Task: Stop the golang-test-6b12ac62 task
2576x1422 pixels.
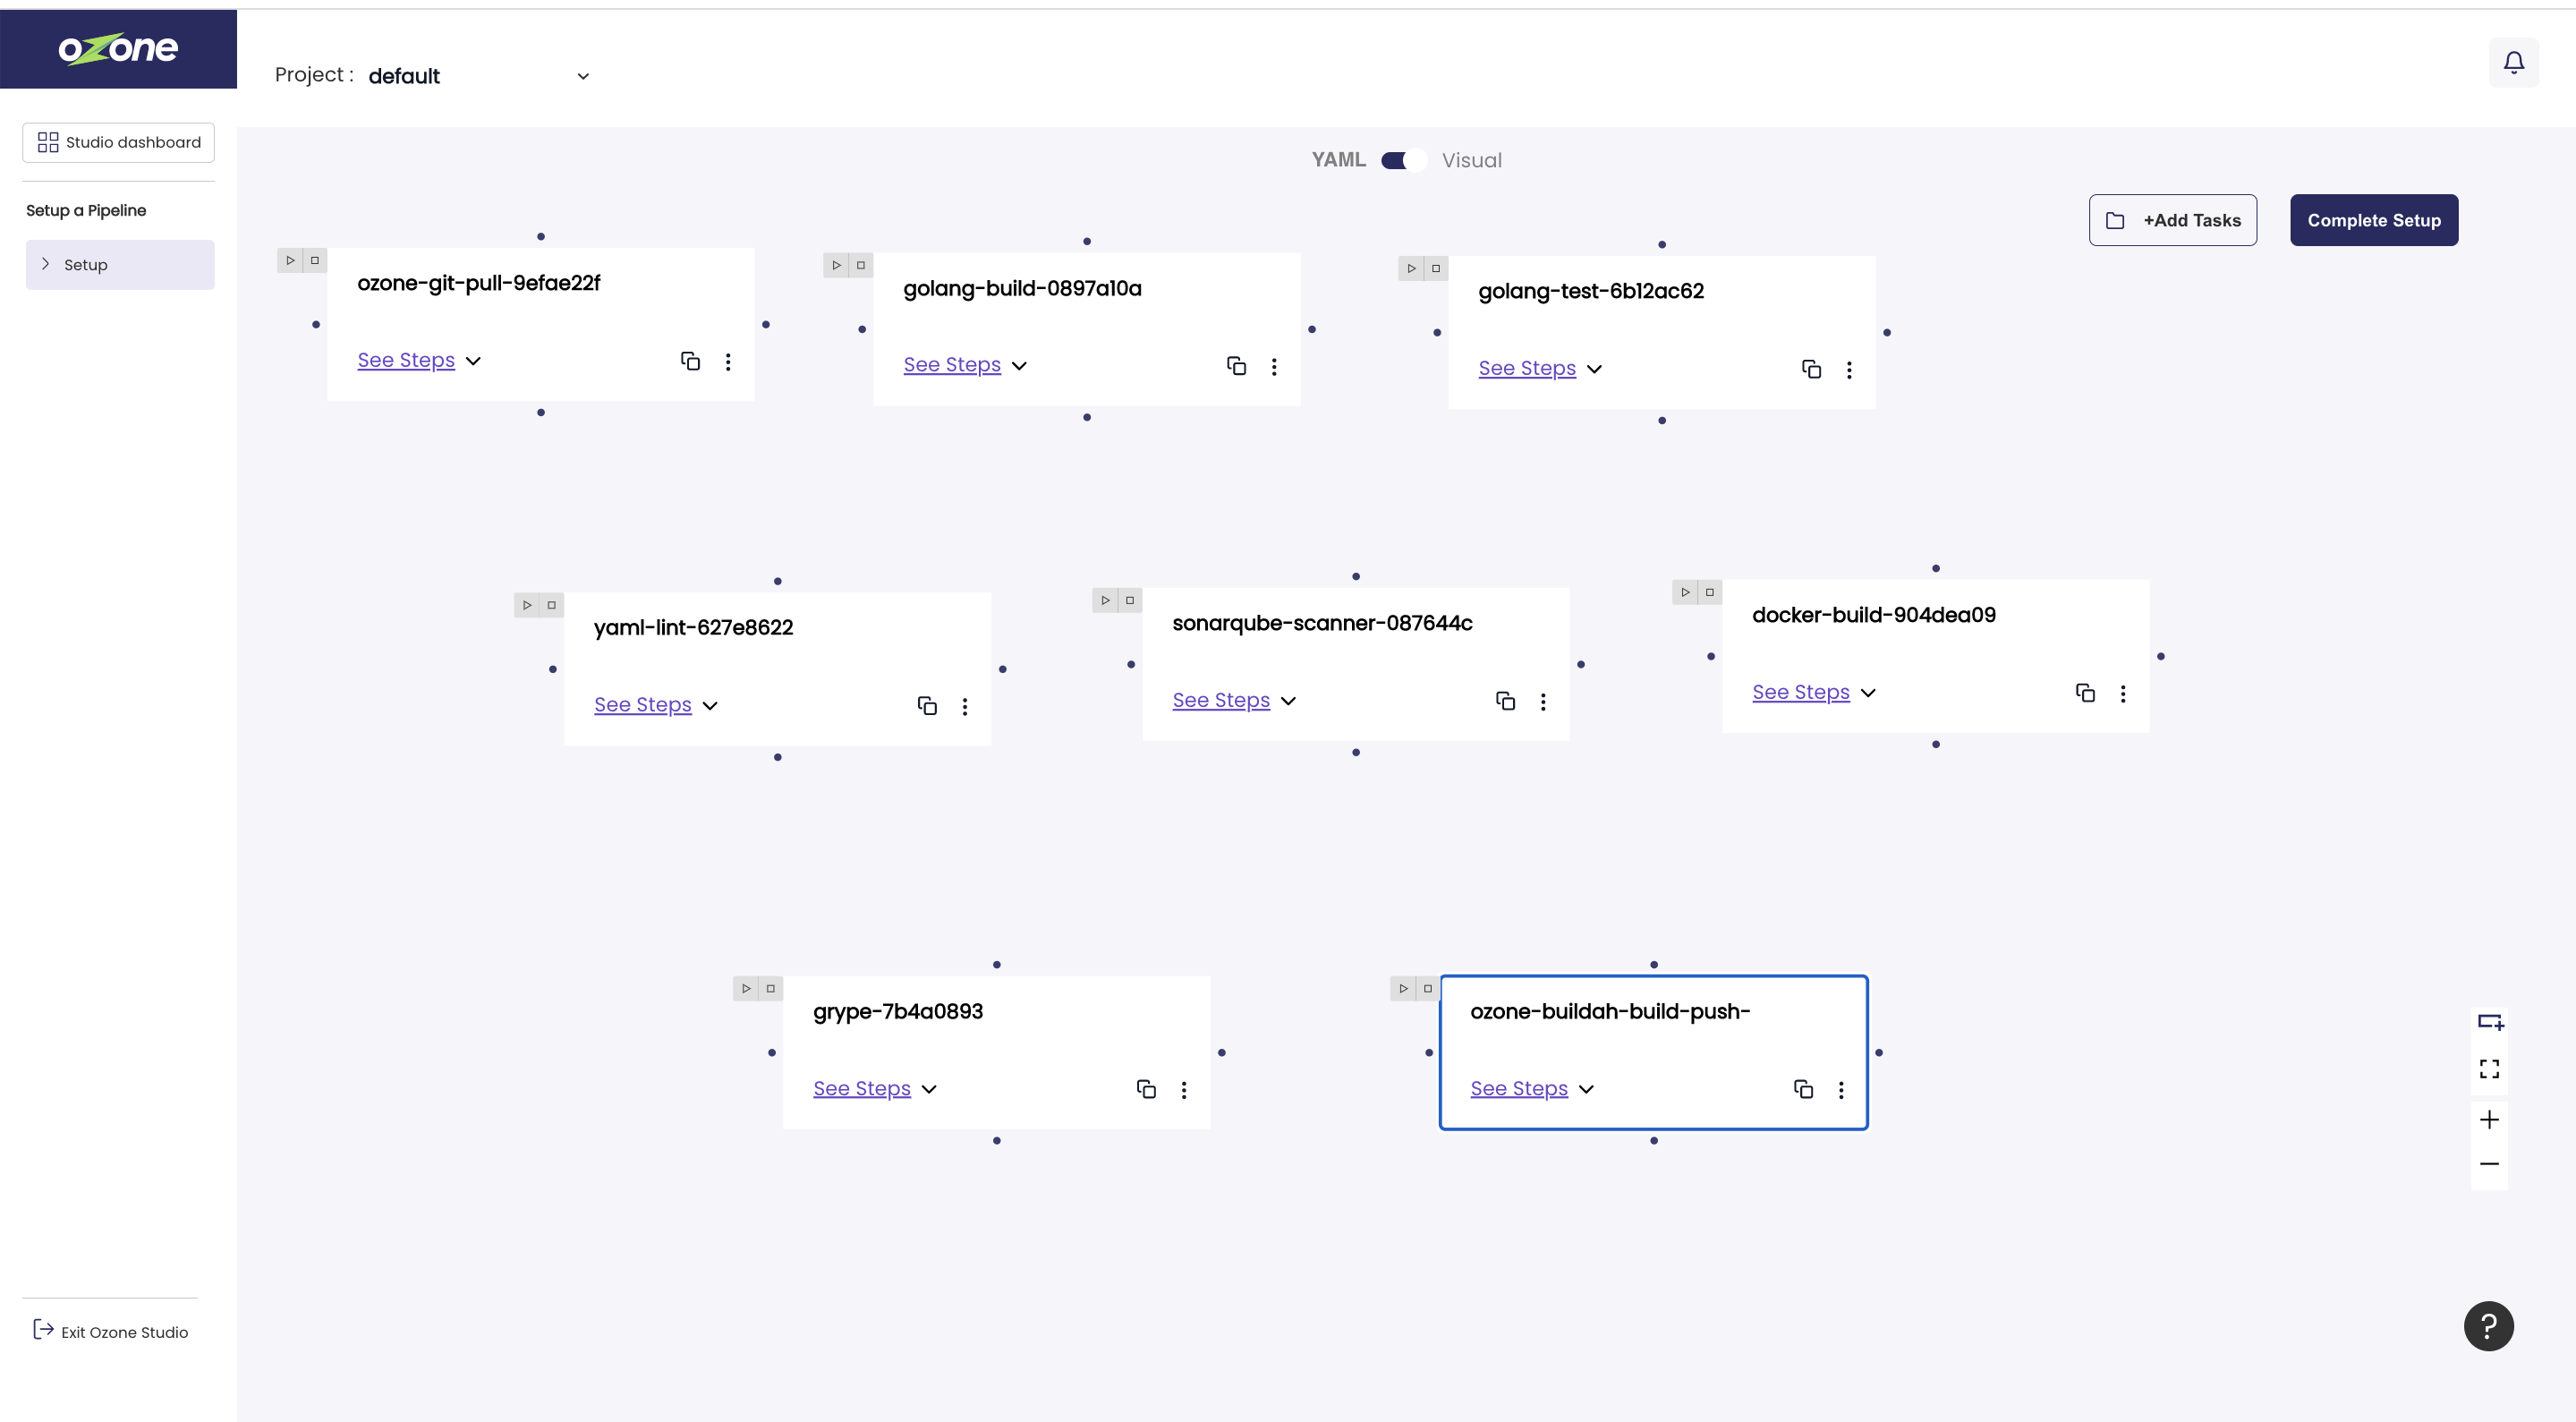Action: (1436, 268)
